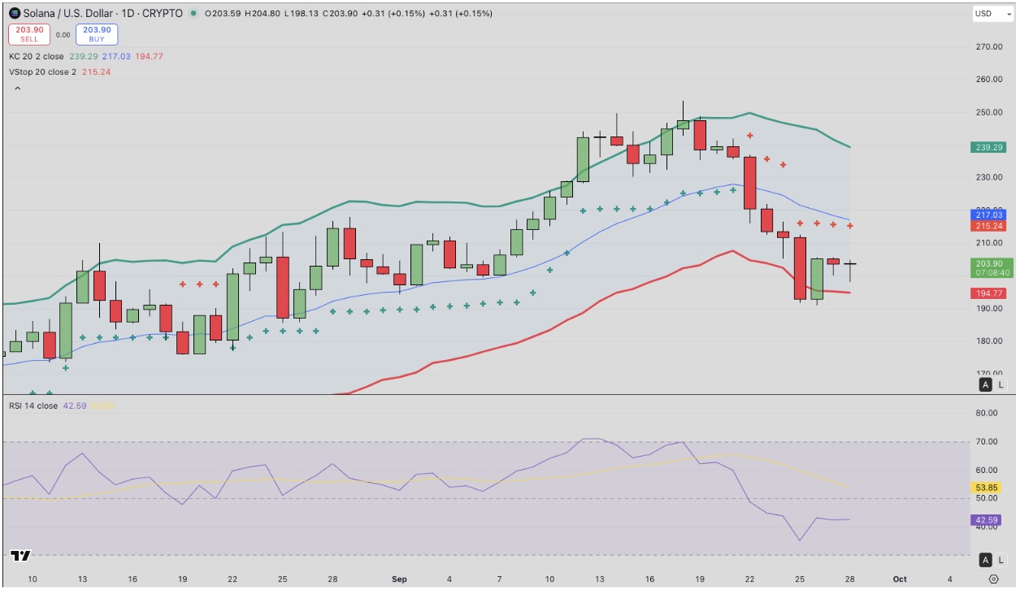
Task: Click the Sep label on the time axis
Action: click(398, 579)
